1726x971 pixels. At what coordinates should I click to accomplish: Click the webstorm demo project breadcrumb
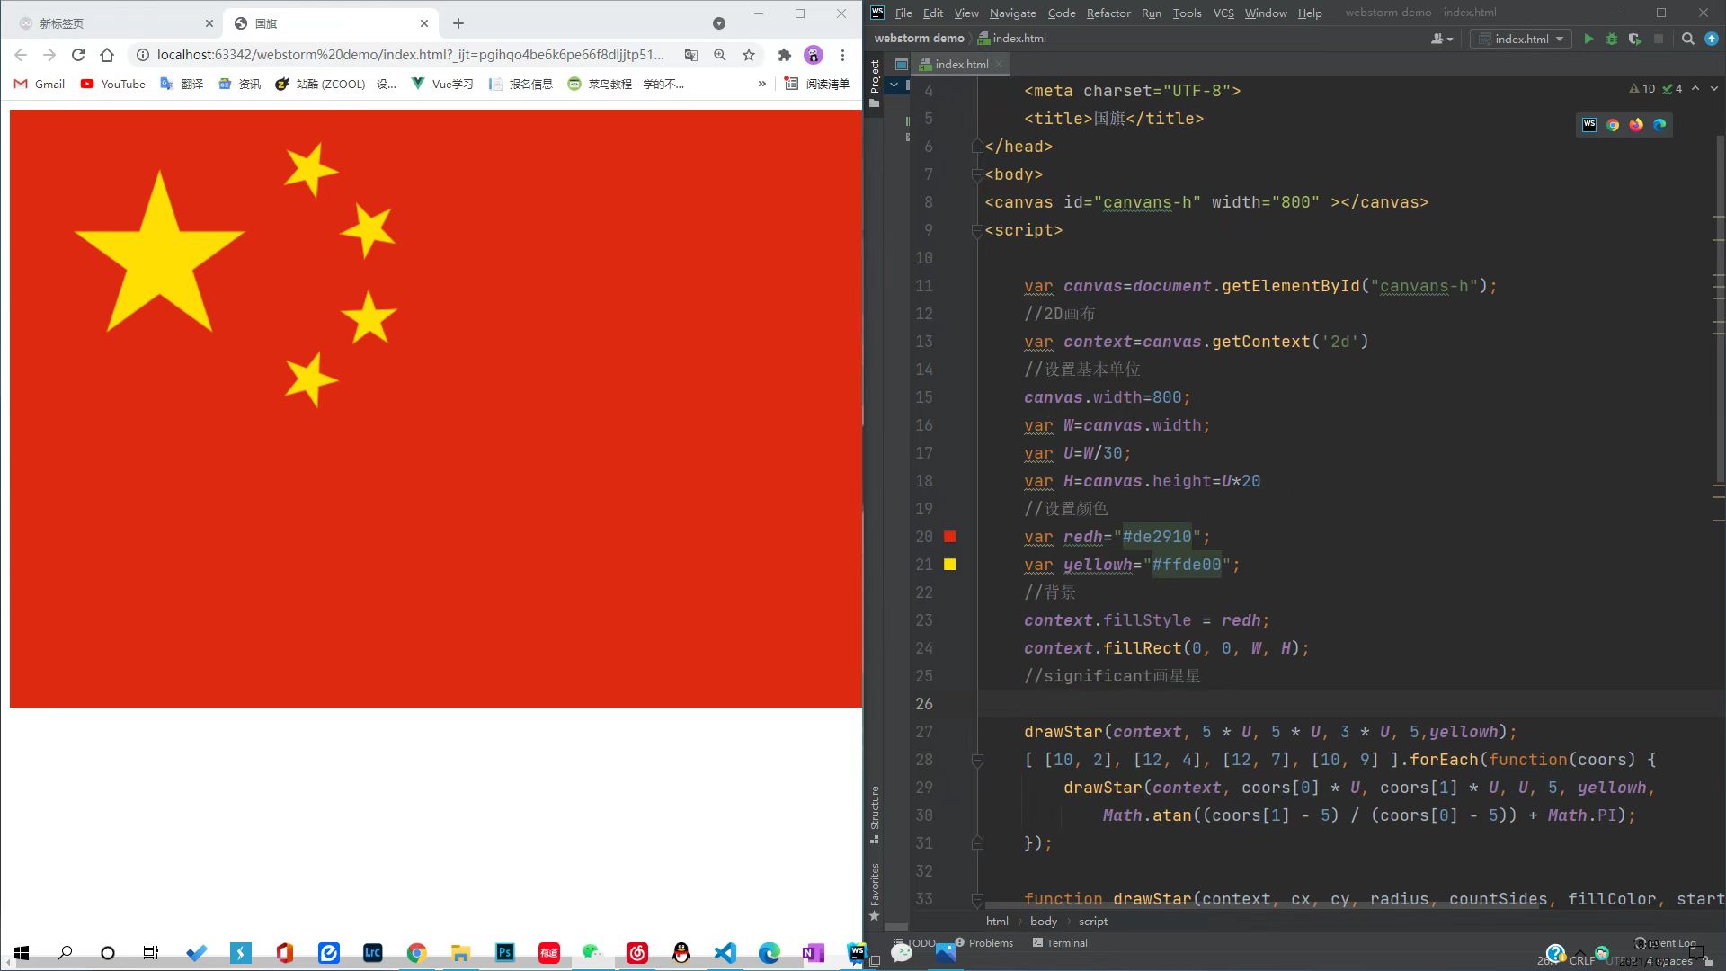[x=919, y=39]
